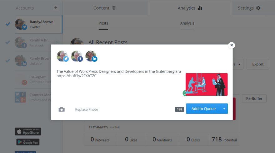Click the Google Play badge
Screen dimensions: 275x153
[x=28, y=142]
